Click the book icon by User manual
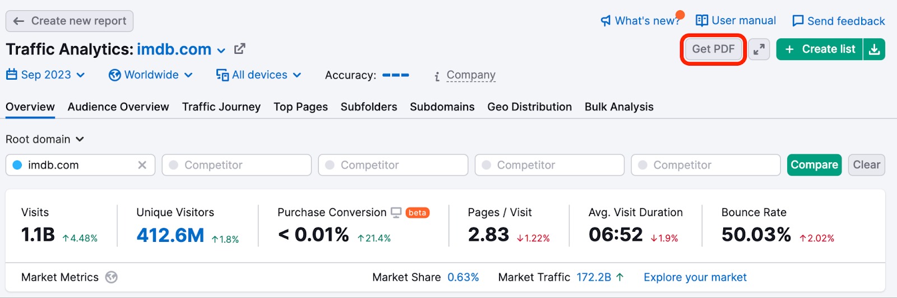897x298 pixels. [702, 21]
